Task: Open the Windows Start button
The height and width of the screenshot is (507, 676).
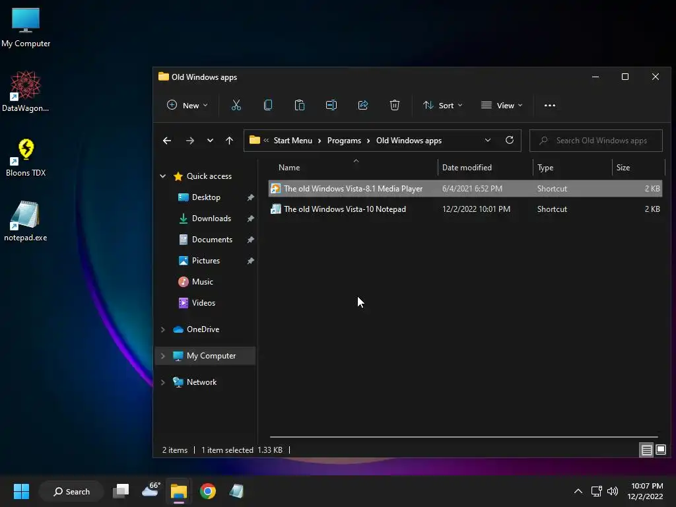Action: pyautogui.click(x=21, y=491)
